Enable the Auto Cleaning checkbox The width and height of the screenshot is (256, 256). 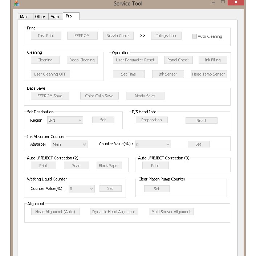[x=195, y=36]
